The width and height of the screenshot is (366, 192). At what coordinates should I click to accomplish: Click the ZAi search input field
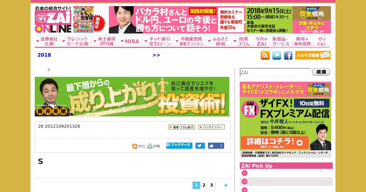point(275,73)
